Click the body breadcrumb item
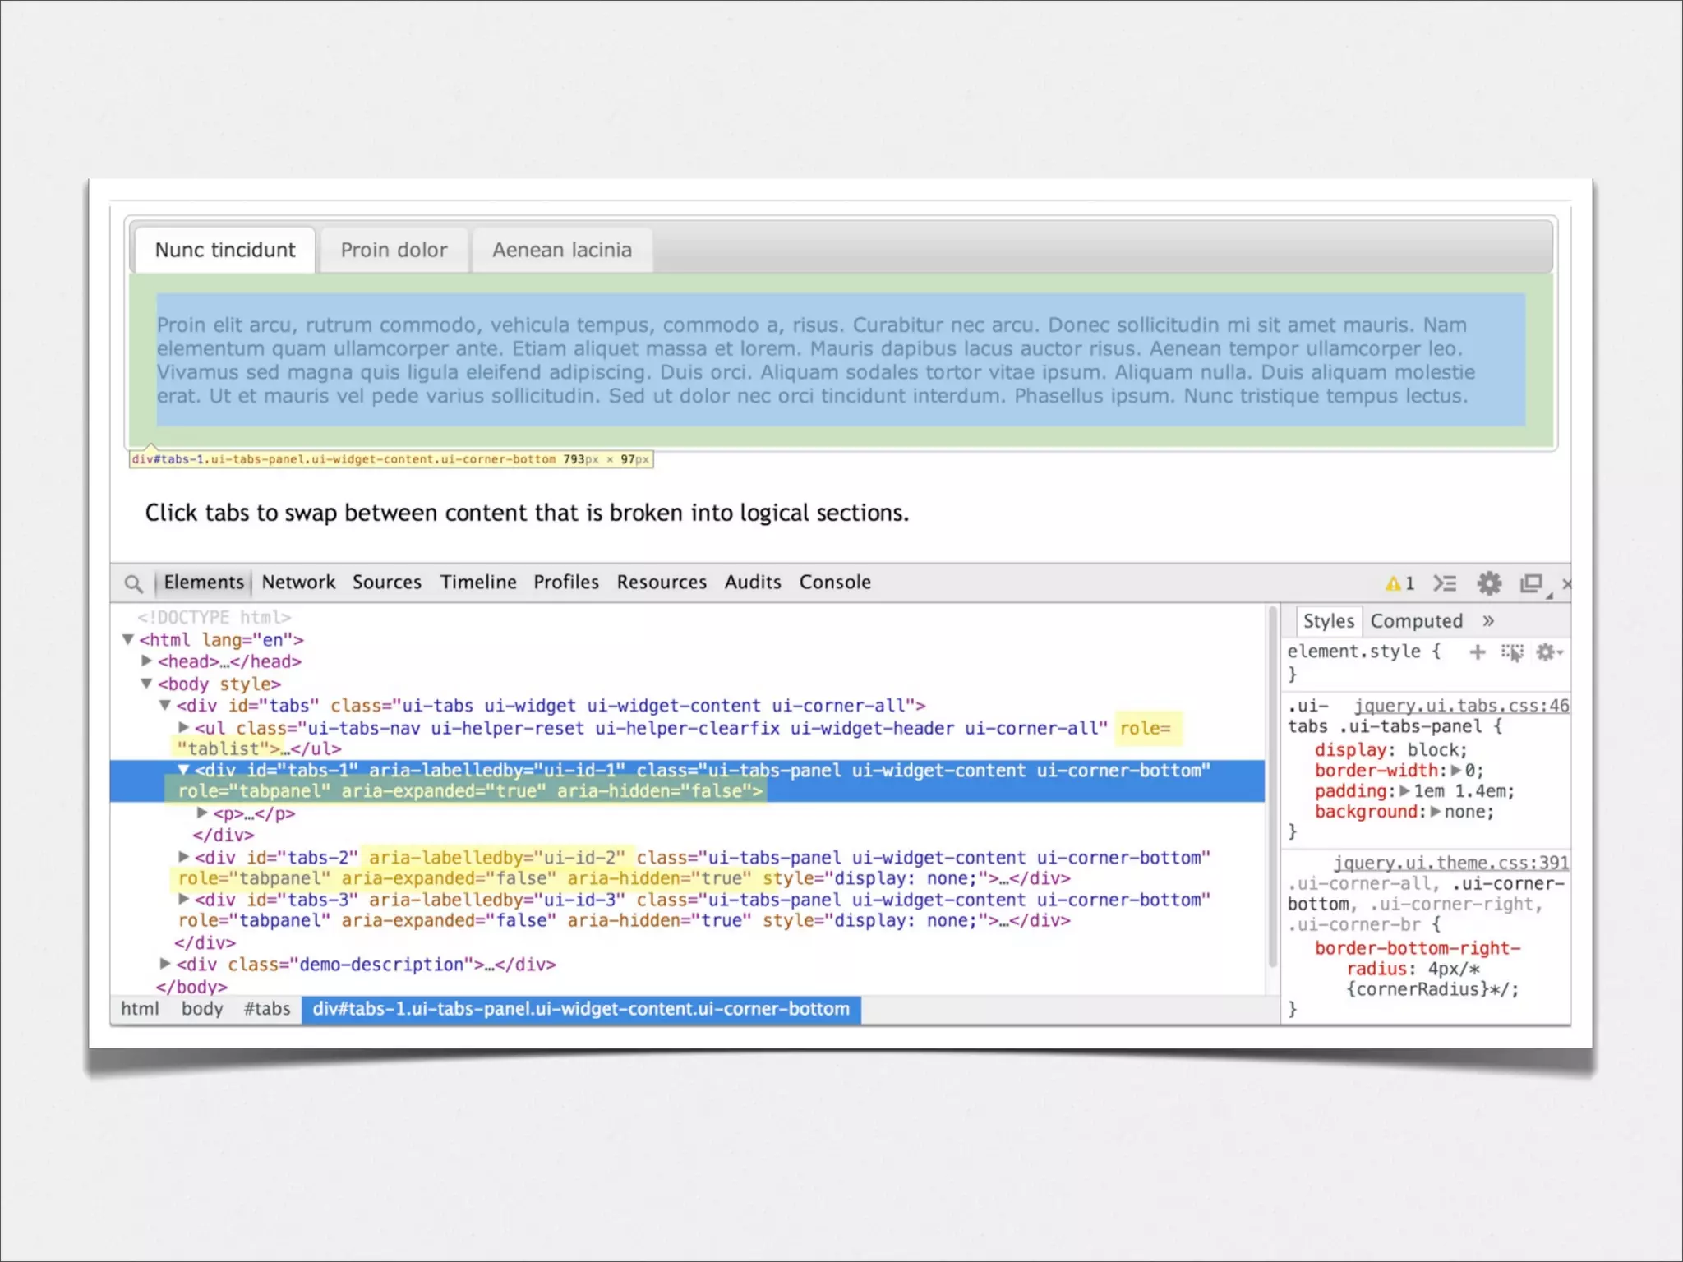This screenshot has height=1262, width=1683. coord(202,1009)
